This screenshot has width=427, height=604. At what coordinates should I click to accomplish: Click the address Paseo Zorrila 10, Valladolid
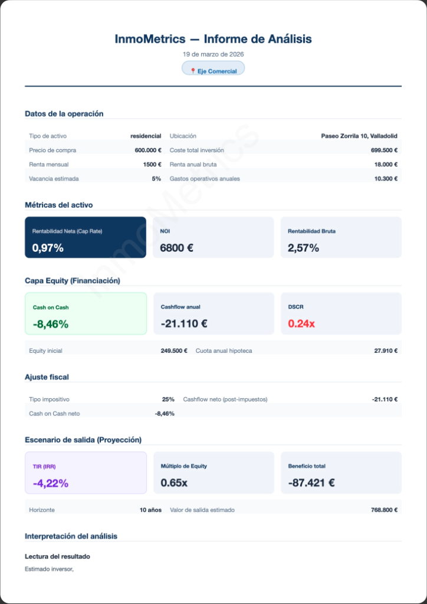(359, 136)
